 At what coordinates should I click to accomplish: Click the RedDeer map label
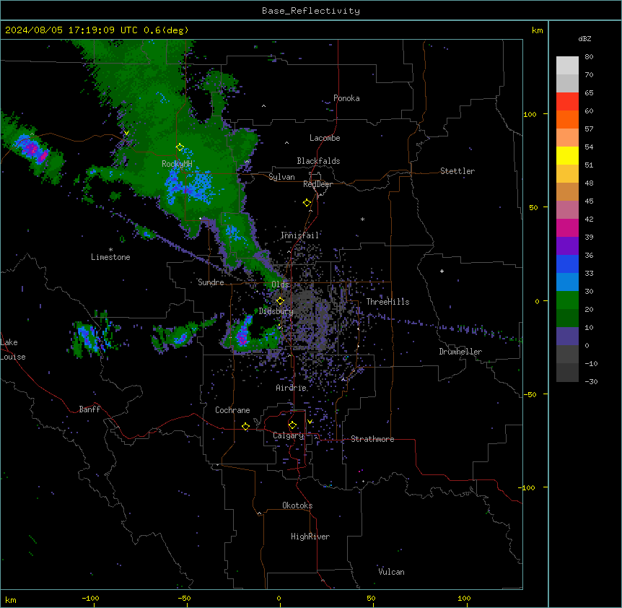317,184
